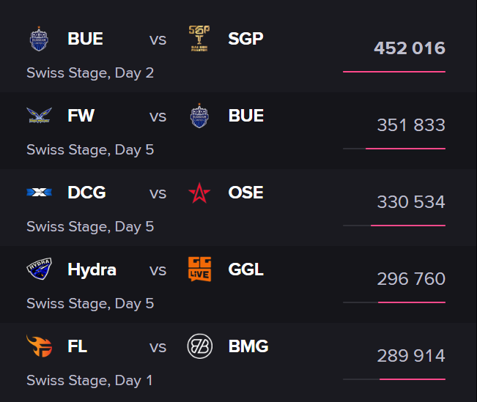Click the pink bar under 289 914
477x402 pixels.
(413, 379)
